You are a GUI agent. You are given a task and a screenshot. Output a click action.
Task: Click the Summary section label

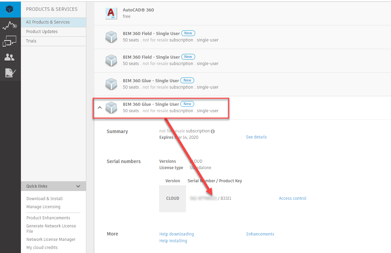[x=117, y=132]
